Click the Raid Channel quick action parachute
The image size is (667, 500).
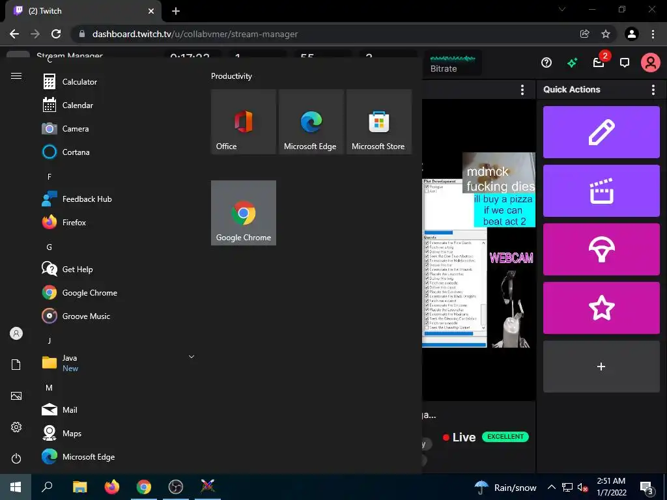[x=601, y=249]
